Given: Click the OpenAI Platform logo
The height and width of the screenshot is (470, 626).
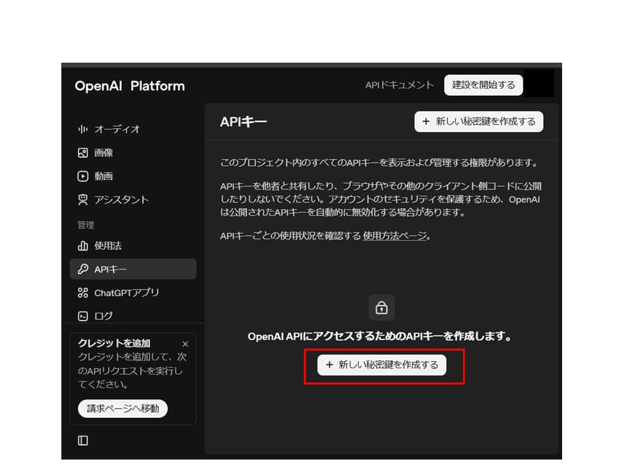Looking at the screenshot, I should (130, 86).
